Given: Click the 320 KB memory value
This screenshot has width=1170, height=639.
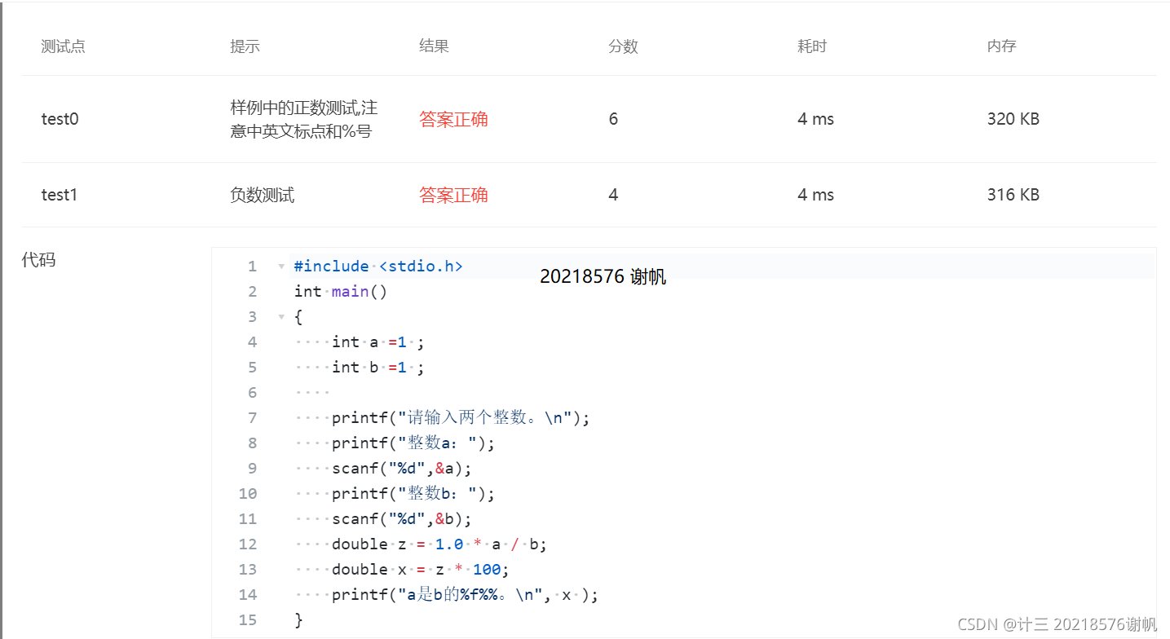Looking at the screenshot, I should 1013,119.
